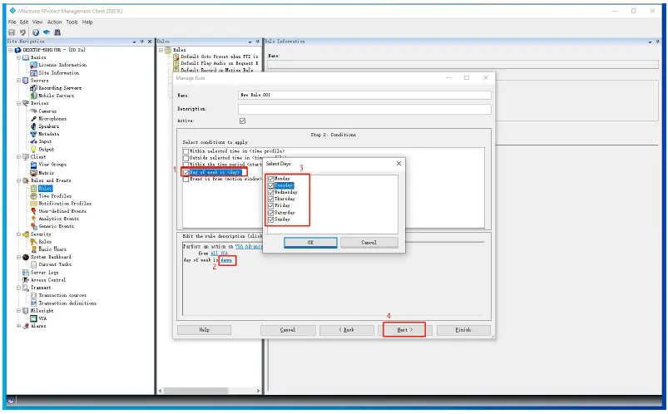Open the Action menu
The image size is (668, 414).
tap(55, 22)
